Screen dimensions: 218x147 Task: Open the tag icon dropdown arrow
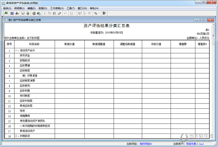(x=99, y=13)
